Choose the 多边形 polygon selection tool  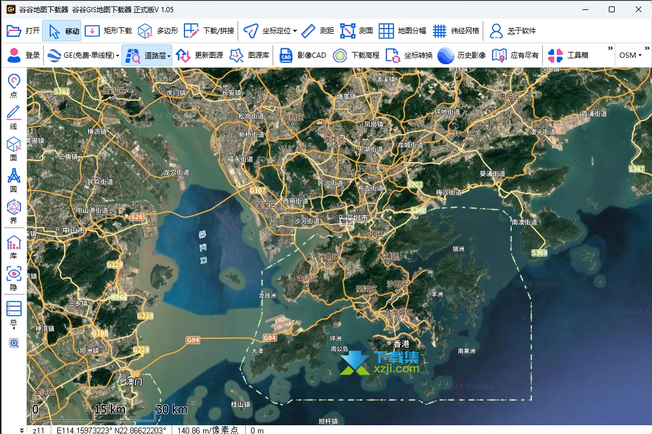coord(158,31)
